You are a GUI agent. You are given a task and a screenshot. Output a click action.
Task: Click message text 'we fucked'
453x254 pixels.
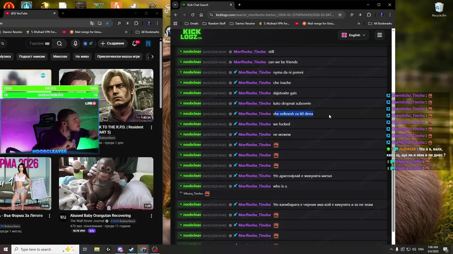click(281, 124)
